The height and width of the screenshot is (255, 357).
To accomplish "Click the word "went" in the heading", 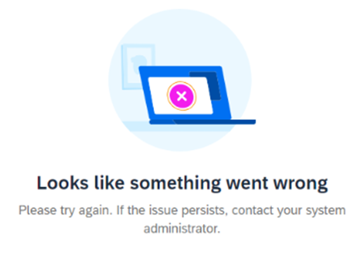I will (247, 183).
